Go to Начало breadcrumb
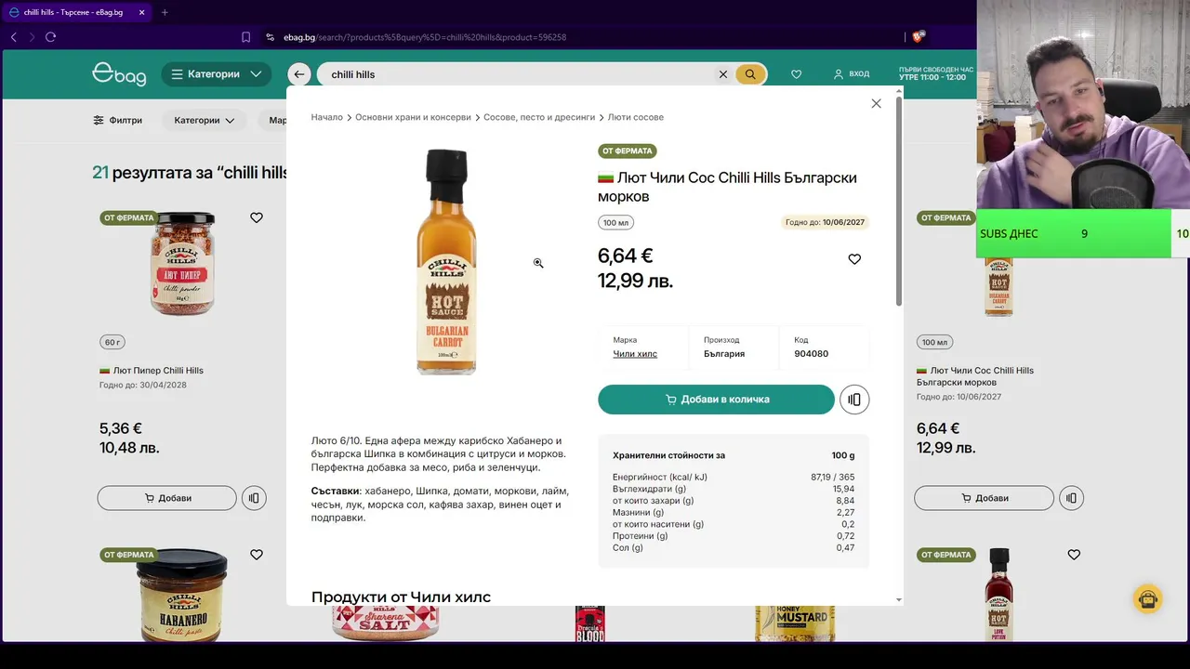The width and height of the screenshot is (1190, 669). [326, 117]
